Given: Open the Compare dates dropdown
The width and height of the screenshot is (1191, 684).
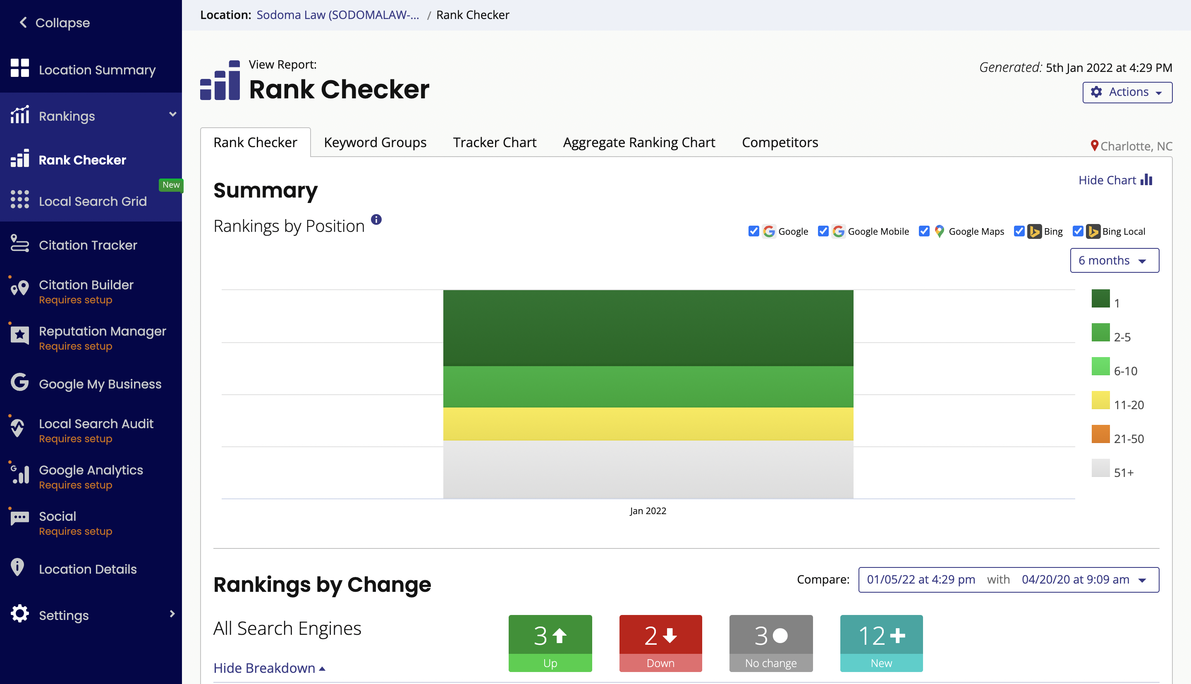Looking at the screenshot, I should pos(1009,580).
